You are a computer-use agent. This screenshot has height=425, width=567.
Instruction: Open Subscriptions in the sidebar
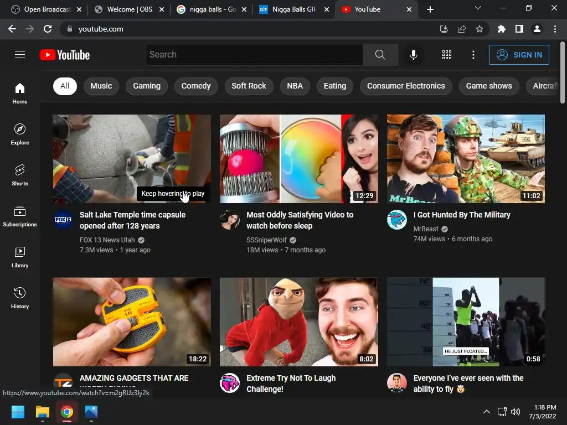click(x=20, y=216)
